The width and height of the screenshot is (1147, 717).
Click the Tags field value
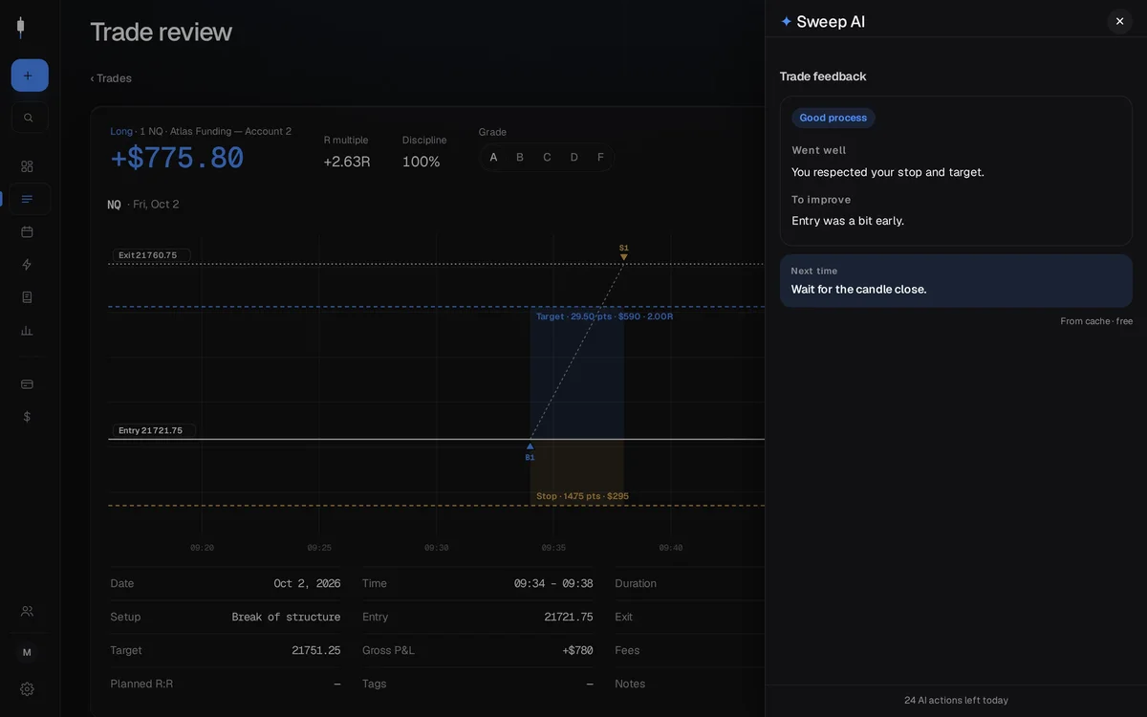[590, 684]
